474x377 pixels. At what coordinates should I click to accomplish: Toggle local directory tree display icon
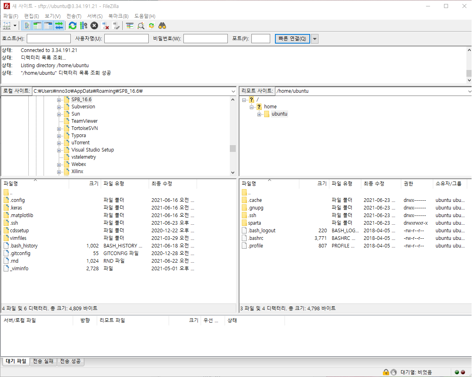[x=37, y=26]
